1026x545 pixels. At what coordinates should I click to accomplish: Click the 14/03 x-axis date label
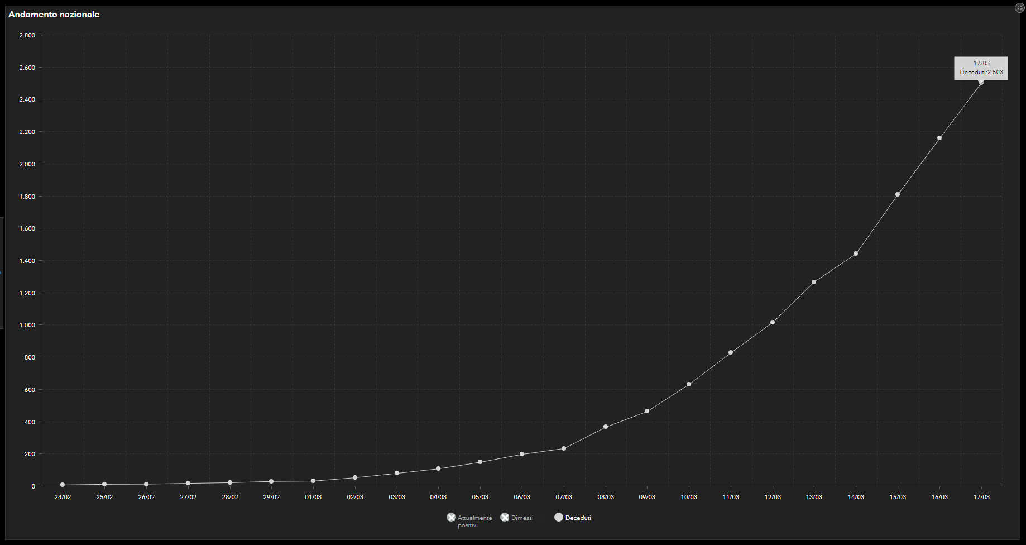(856, 497)
